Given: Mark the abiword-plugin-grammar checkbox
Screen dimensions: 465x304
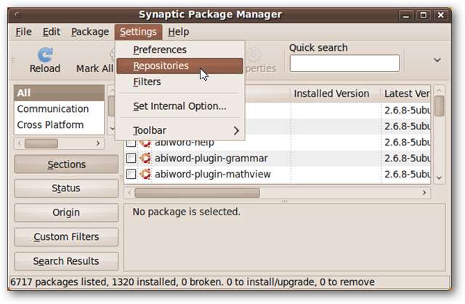Looking at the screenshot, I should pos(131,158).
